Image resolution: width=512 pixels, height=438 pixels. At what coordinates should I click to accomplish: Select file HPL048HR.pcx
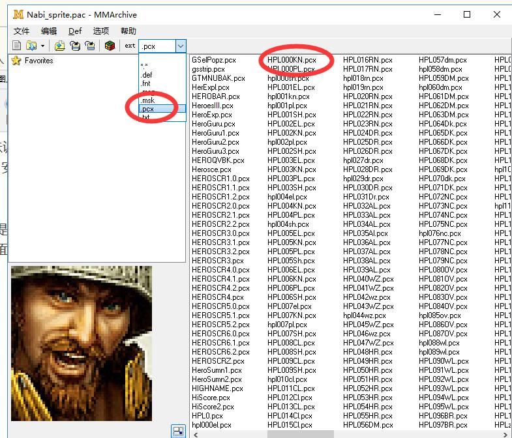[x=368, y=352]
